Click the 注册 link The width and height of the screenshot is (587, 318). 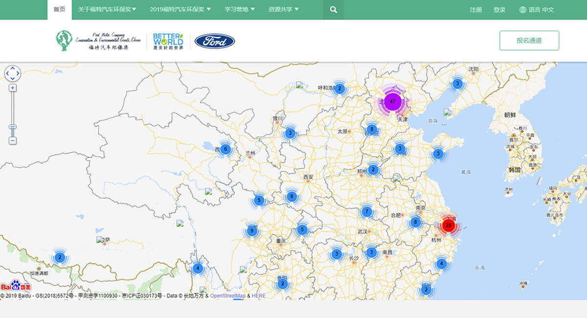pos(475,10)
